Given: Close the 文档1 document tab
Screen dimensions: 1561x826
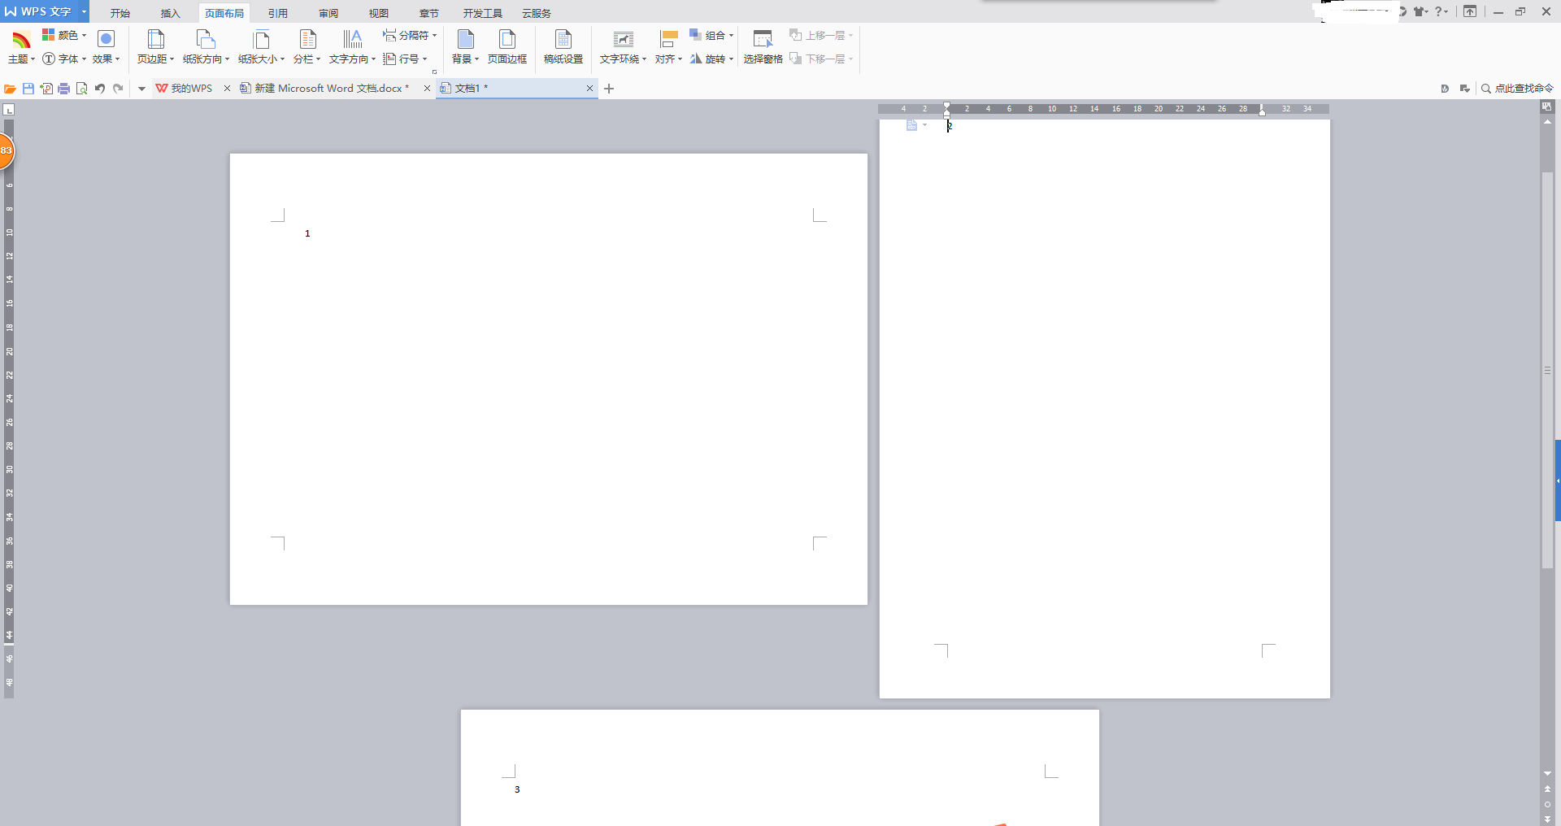Looking at the screenshot, I should pyautogui.click(x=589, y=88).
